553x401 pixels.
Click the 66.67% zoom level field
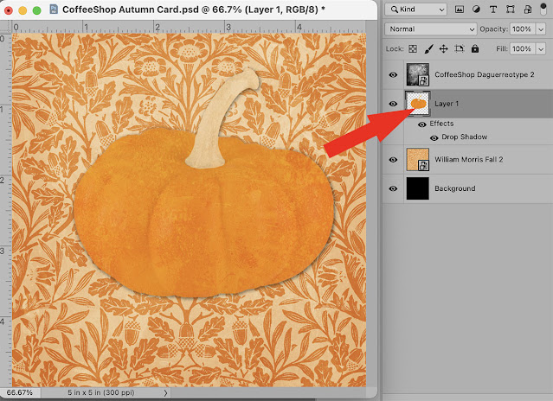(x=20, y=392)
